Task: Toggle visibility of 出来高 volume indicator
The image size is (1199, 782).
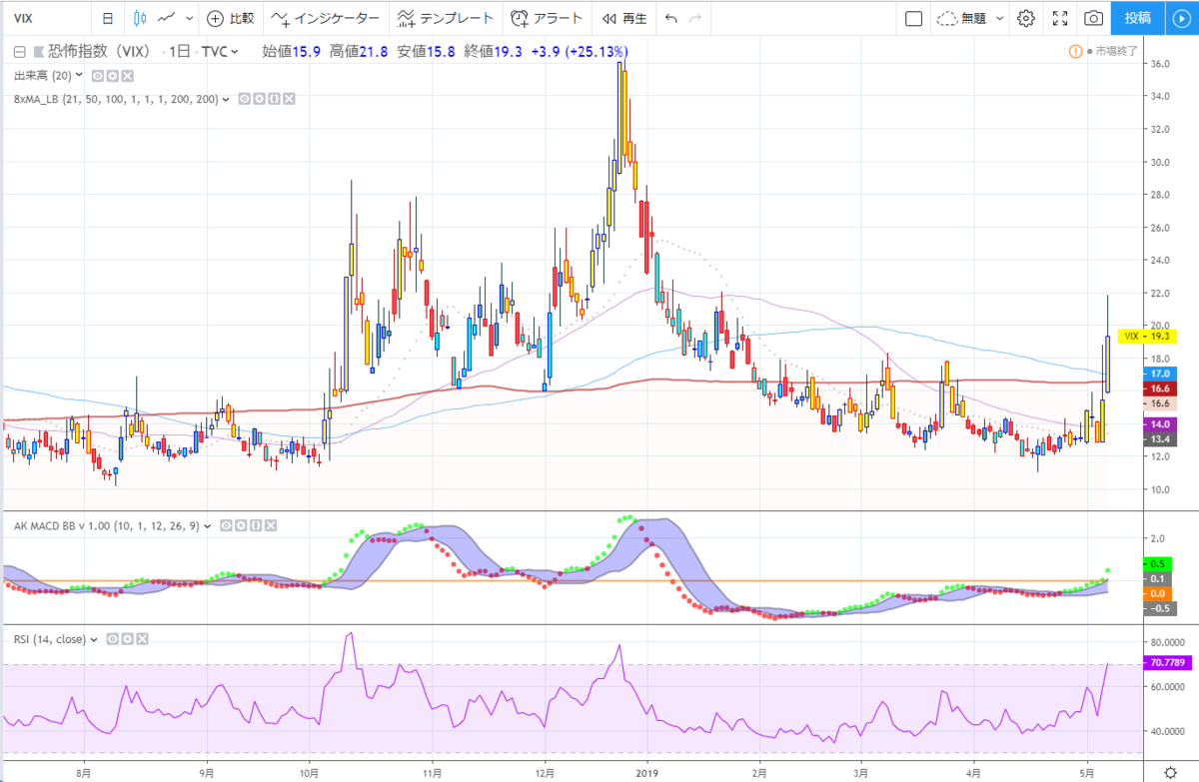Action: [99, 76]
